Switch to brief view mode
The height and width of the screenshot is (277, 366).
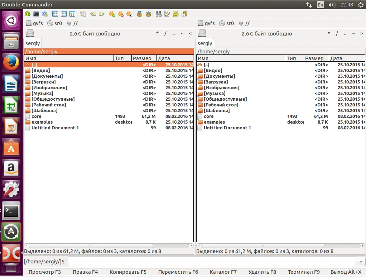55,14
